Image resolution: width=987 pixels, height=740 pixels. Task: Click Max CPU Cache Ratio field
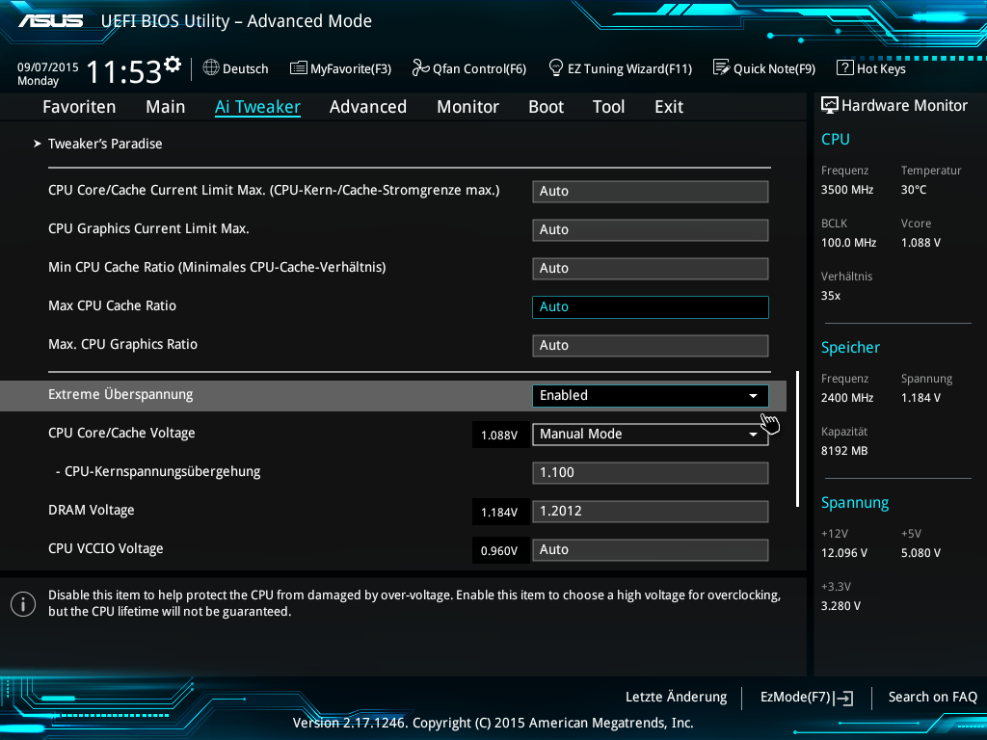pos(651,307)
